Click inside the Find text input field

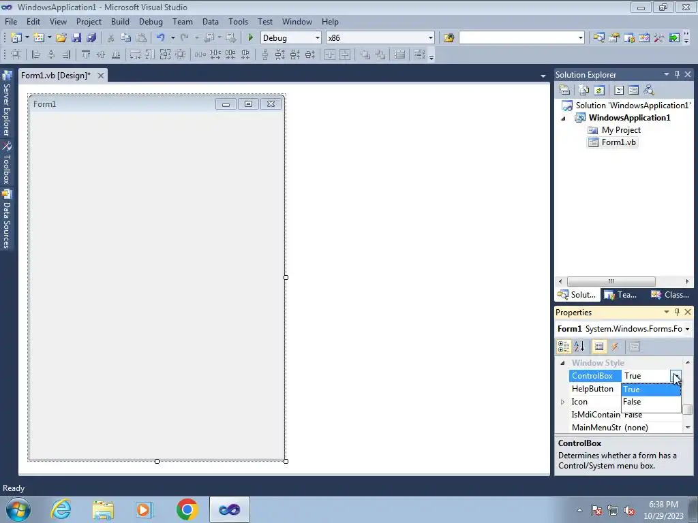517,38
